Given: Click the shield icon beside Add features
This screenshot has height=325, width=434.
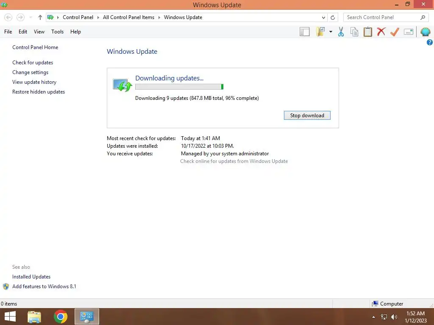Looking at the screenshot, I should 6,286.
